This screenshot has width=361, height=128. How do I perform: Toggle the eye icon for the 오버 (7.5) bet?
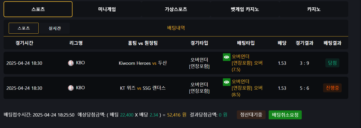pyautogui.click(x=226, y=57)
